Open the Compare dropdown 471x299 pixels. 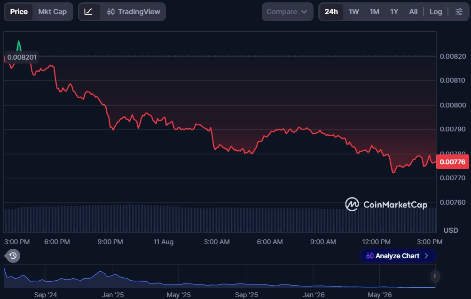coord(287,12)
